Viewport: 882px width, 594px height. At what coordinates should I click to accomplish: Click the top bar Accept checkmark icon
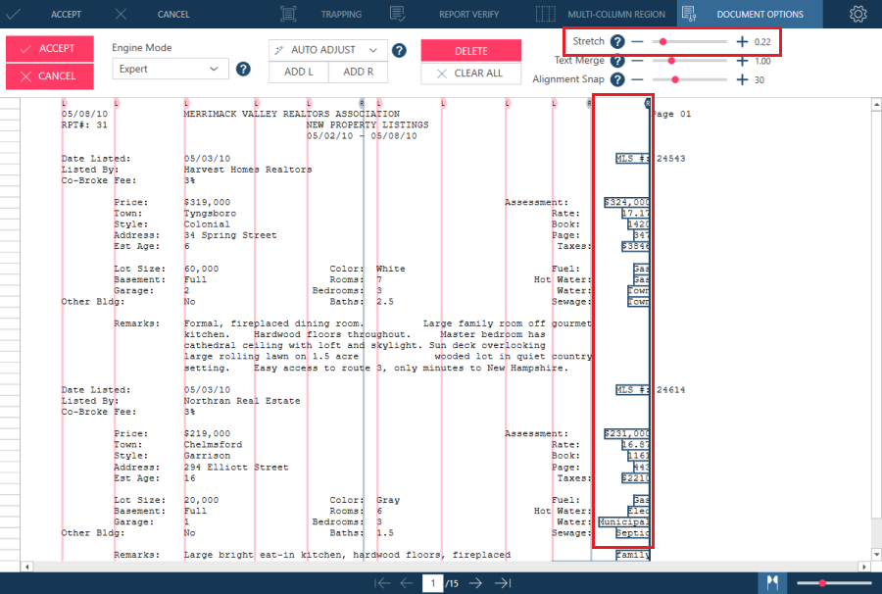tap(13, 14)
